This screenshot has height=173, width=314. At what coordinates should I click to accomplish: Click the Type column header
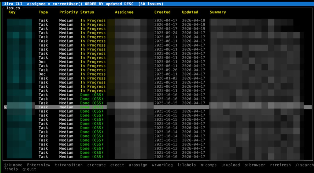[x=43, y=12]
